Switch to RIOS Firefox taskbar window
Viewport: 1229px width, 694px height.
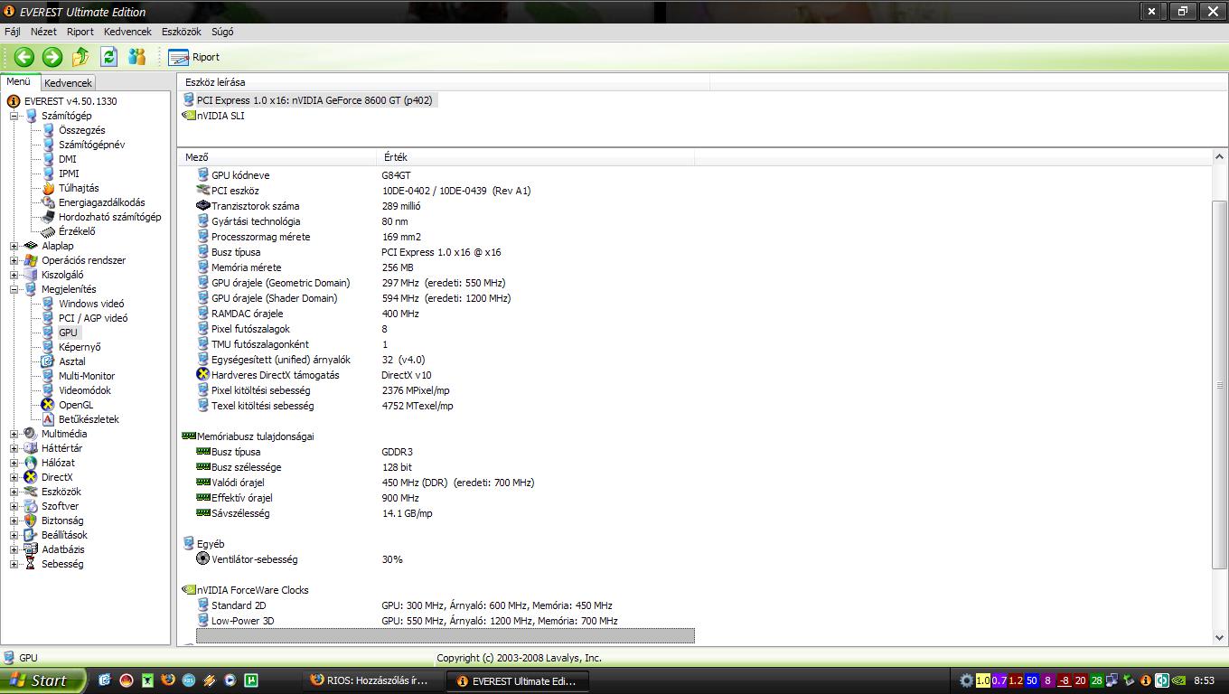[x=371, y=680]
